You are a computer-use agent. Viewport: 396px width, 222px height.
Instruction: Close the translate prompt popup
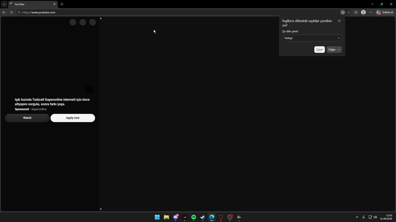[x=339, y=21]
